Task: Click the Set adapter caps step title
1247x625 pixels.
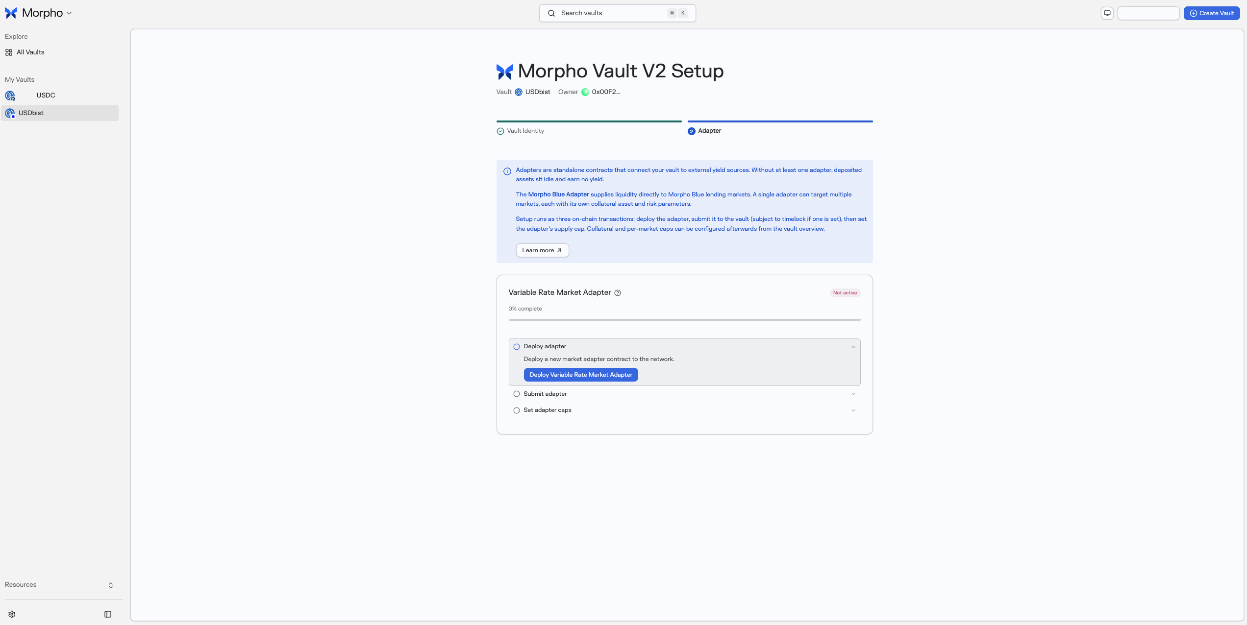Action: click(548, 410)
